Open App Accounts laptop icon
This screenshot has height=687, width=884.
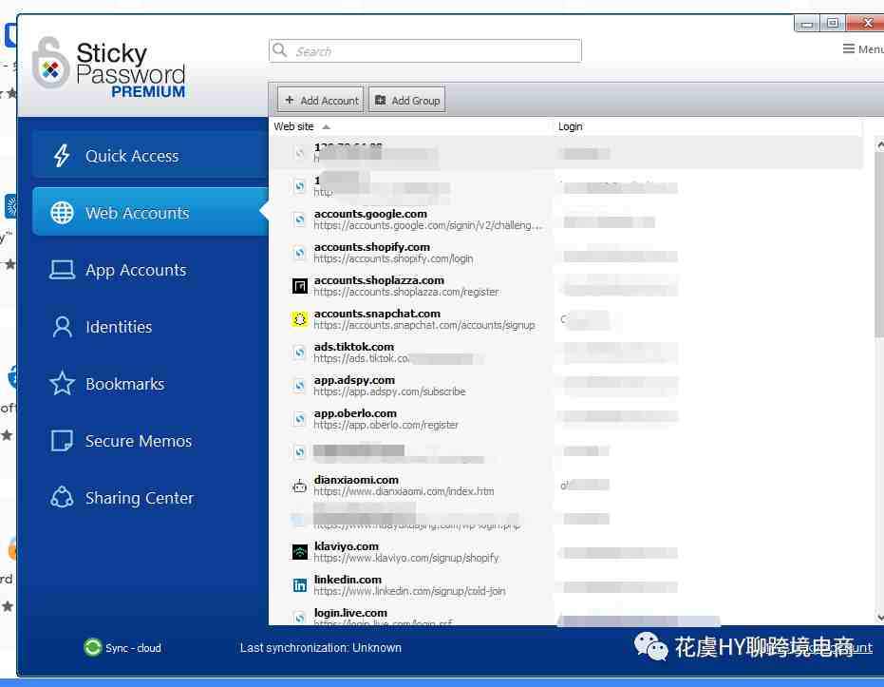point(62,270)
